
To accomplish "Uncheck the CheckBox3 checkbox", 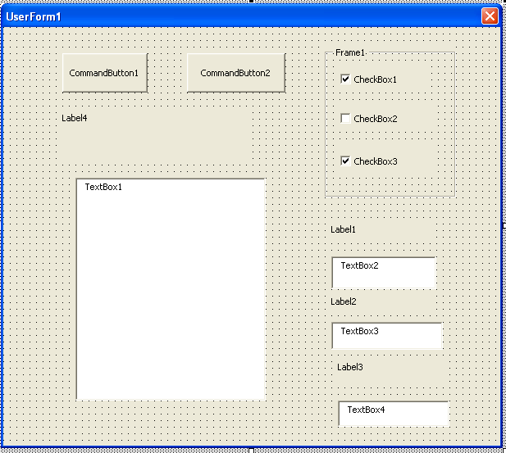I will coord(345,161).
